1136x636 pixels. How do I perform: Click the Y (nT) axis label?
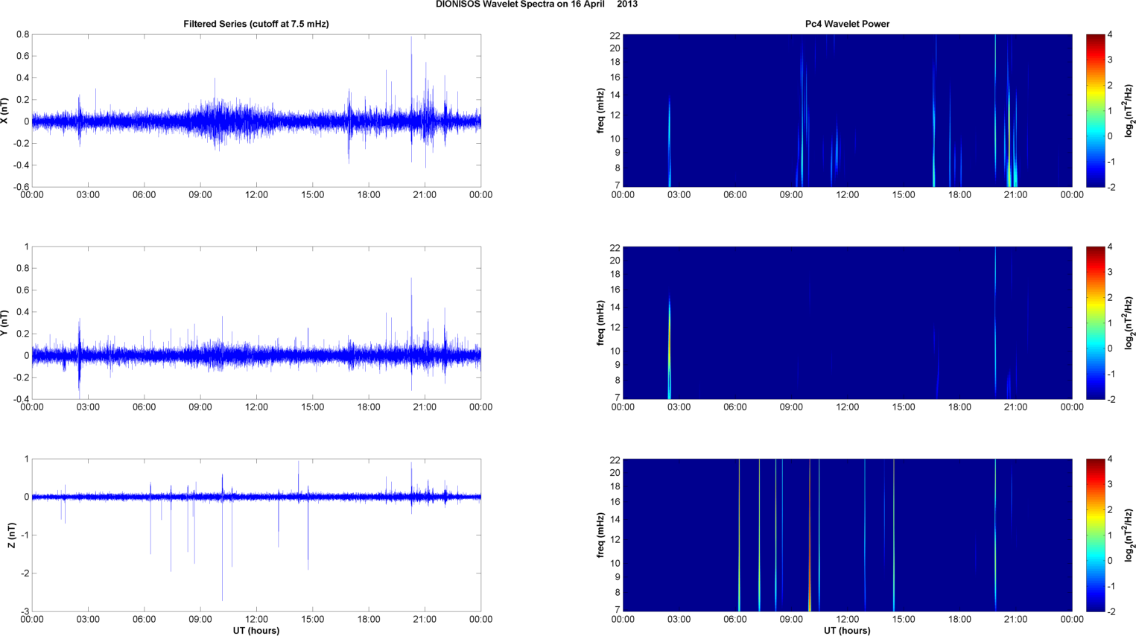(x=5, y=323)
